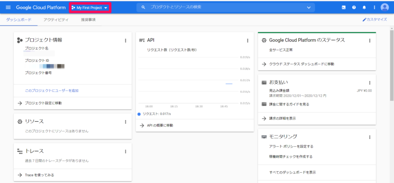Screen dimensions: 394x183
Task: Open the user account avatar
Action: point(385,7)
